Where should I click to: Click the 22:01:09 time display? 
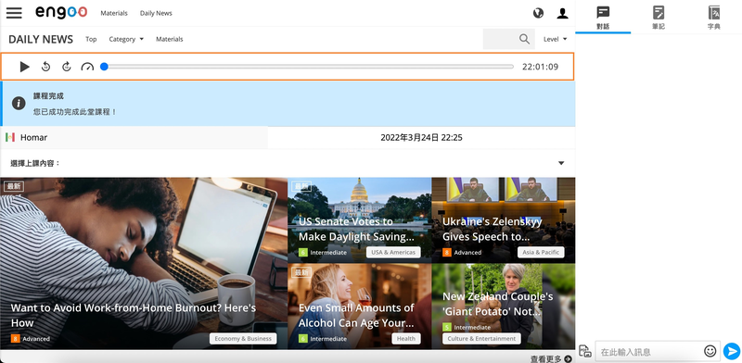tap(540, 67)
